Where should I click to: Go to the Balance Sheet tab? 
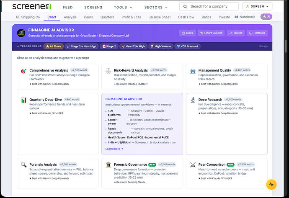(160, 17)
